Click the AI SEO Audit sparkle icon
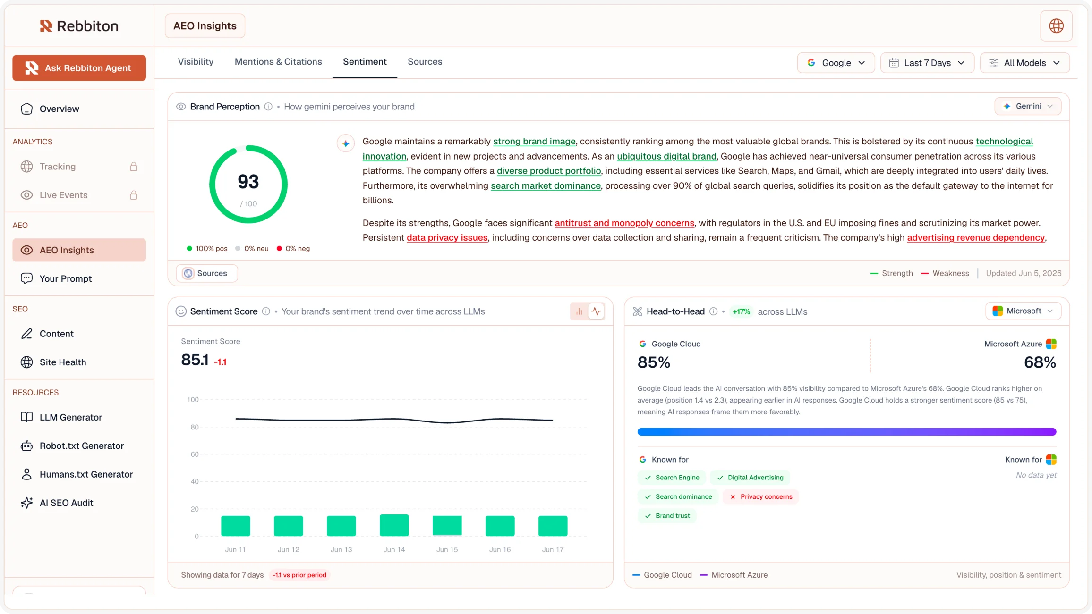Screen dimensions: 1092x614 click(x=27, y=503)
